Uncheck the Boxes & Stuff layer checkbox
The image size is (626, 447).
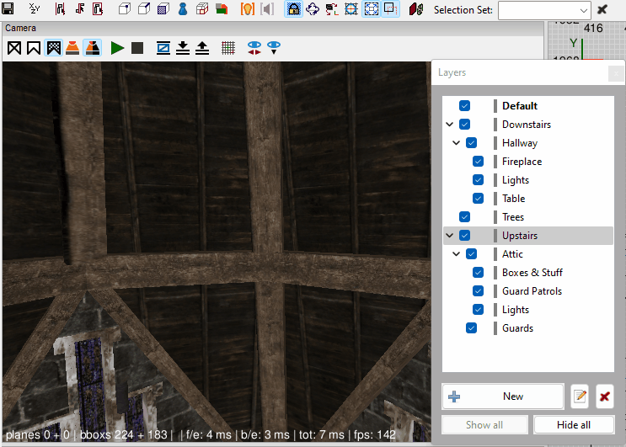[x=479, y=273]
